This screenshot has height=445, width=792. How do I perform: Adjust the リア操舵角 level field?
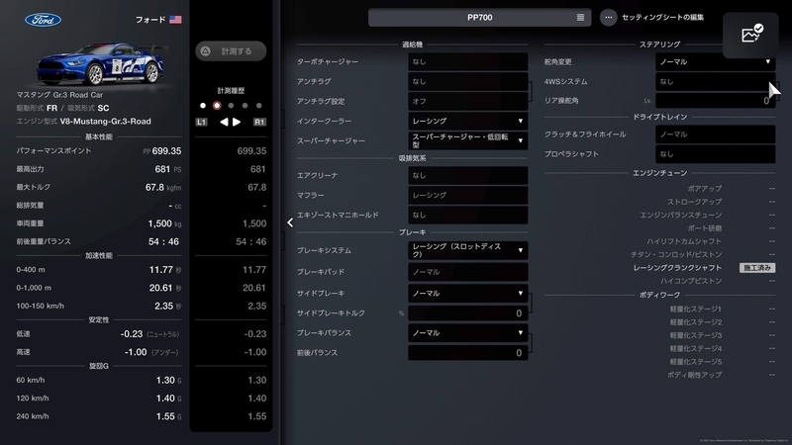[715, 101]
